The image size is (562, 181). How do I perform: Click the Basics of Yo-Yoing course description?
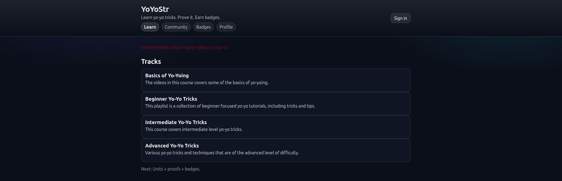(x=207, y=83)
